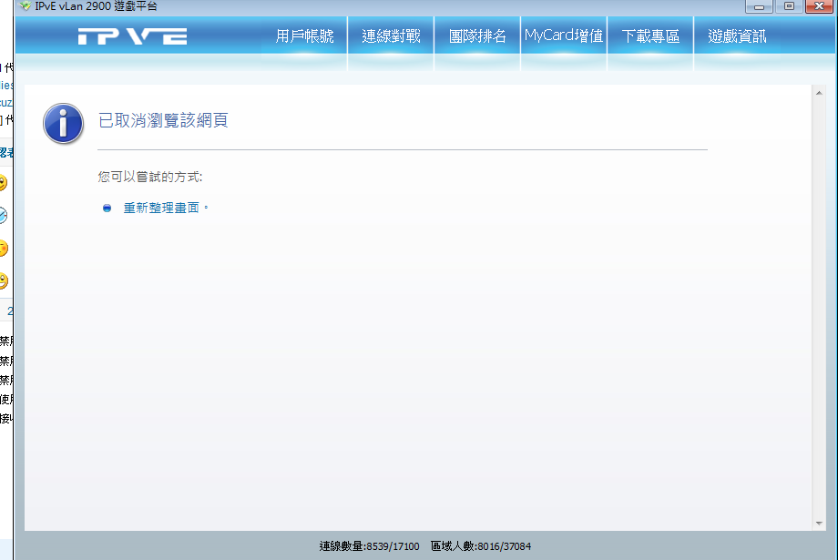Click the IPvE app icon in title bar
The width and height of the screenshot is (838, 560).
tap(25, 6)
